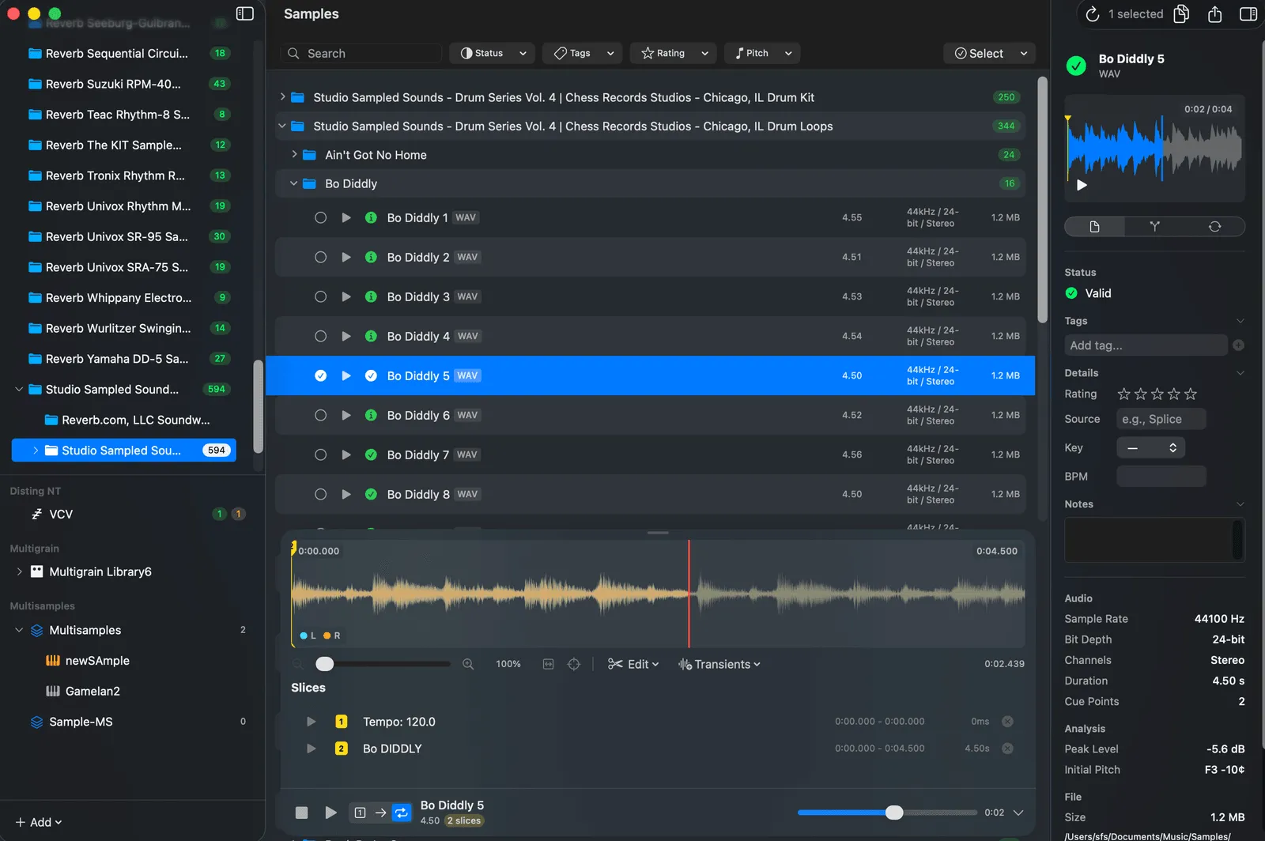Viewport: 1265px width, 841px height.
Task: Open the Pitch filter dropdown
Action: click(x=762, y=53)
